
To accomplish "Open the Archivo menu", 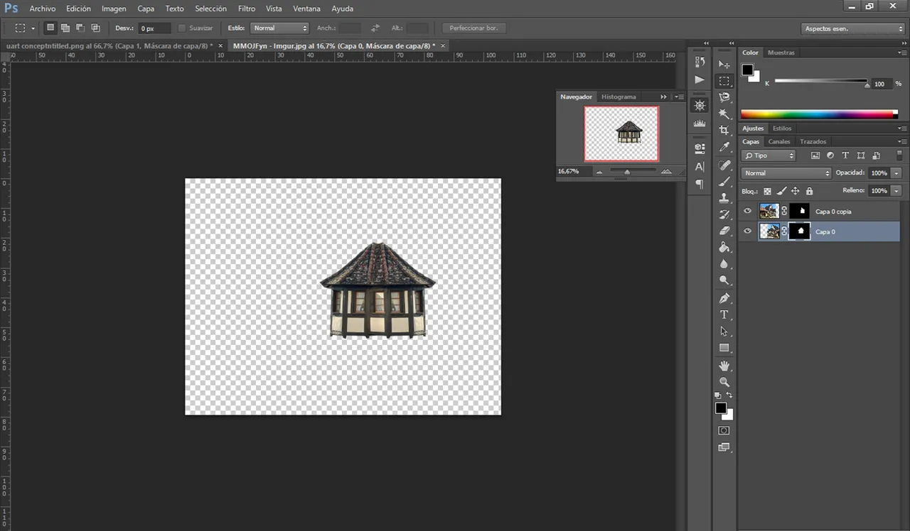I will tap(43, 9).
